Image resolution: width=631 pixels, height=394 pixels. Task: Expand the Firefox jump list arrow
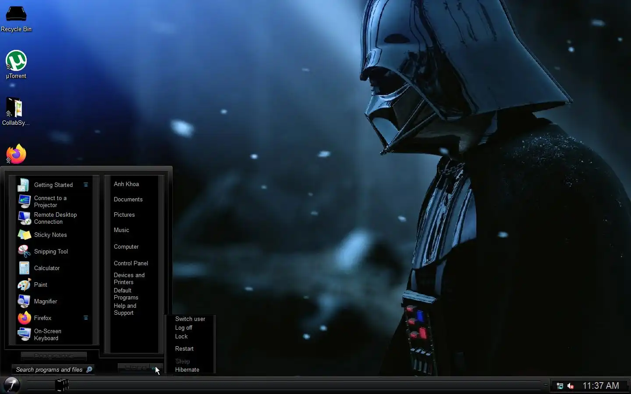click(x=86, y=318)
